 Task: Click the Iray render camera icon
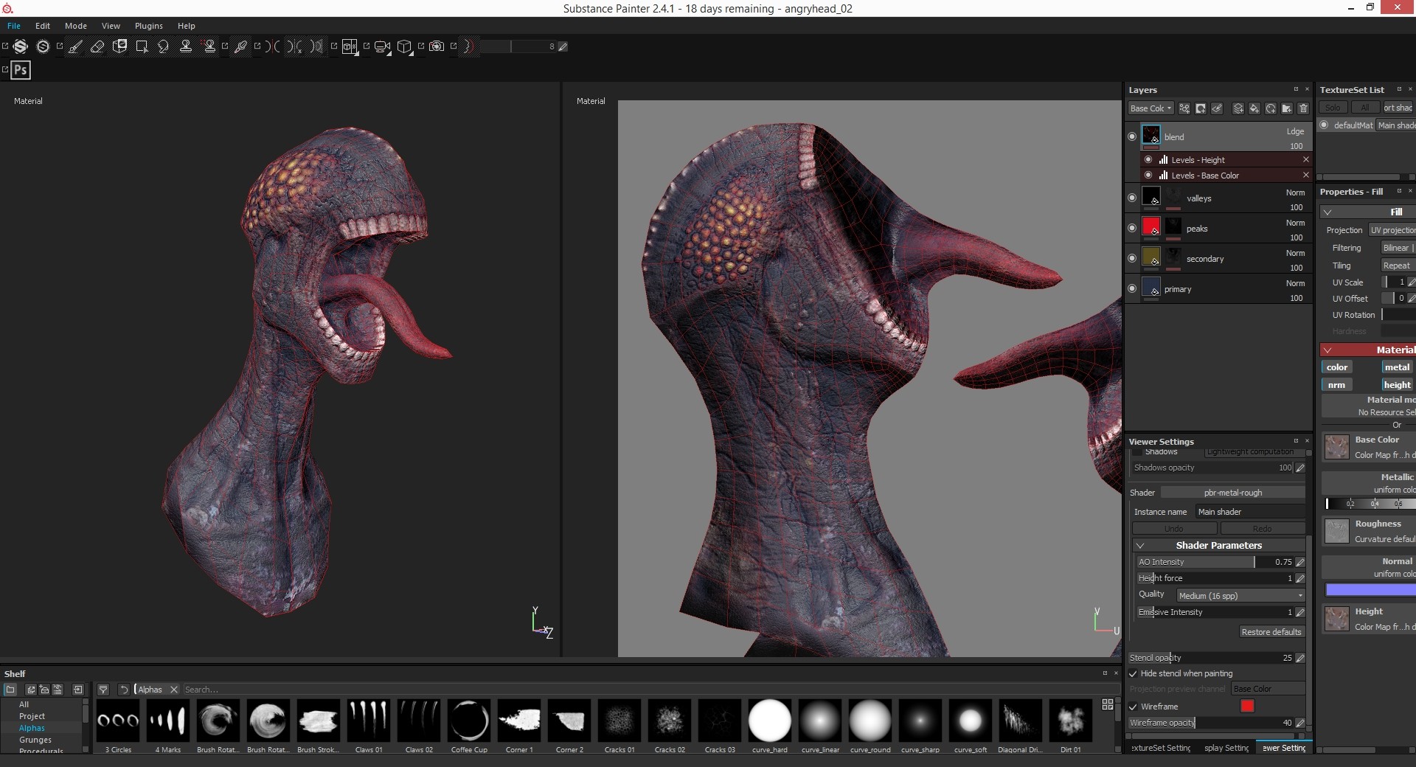437,46
